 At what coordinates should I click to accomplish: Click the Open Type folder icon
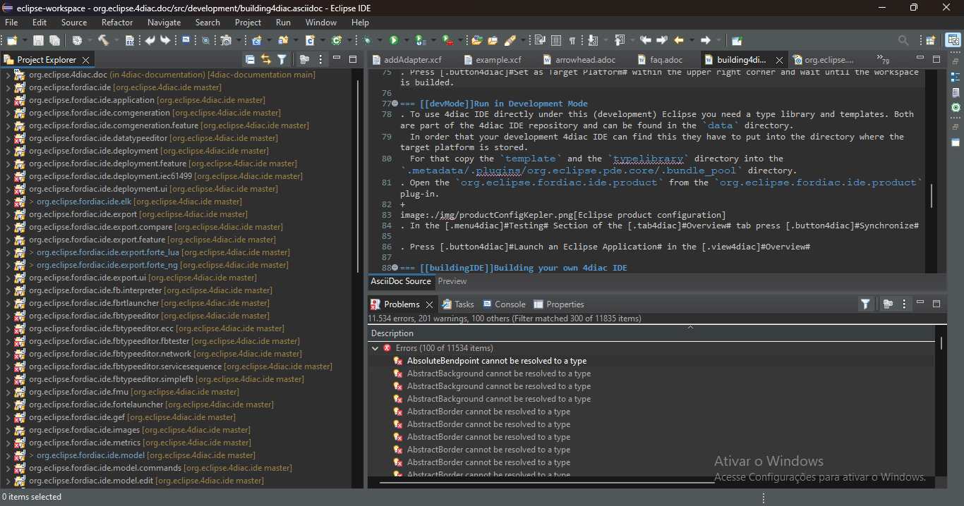tap(476, 41)
